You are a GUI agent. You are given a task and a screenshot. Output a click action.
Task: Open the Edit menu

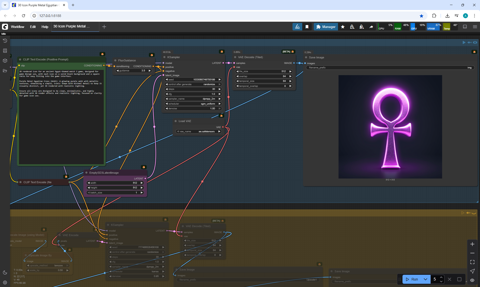click(33, 27)
